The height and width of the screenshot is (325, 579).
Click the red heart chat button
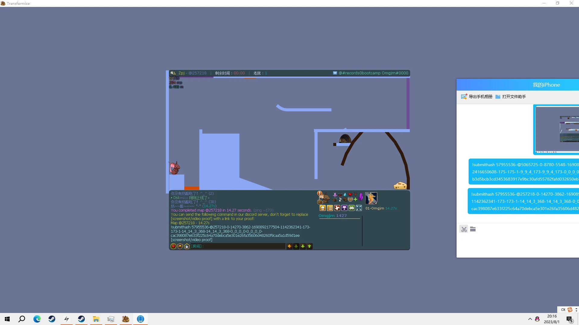pos(173,246)
